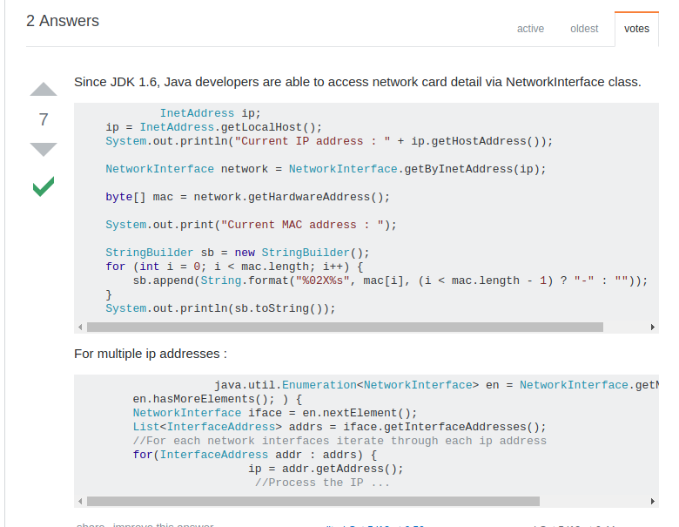Click the 'java.util.Enumeration' code line
The height and width of the screenshot is (527, 679).
436,385
